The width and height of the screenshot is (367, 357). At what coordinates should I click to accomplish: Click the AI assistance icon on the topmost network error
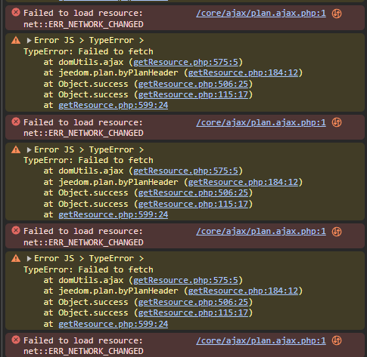(337, 14)
